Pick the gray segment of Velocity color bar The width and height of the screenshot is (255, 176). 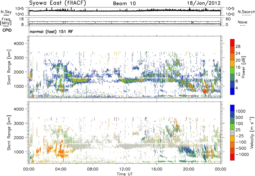(232, 132)
